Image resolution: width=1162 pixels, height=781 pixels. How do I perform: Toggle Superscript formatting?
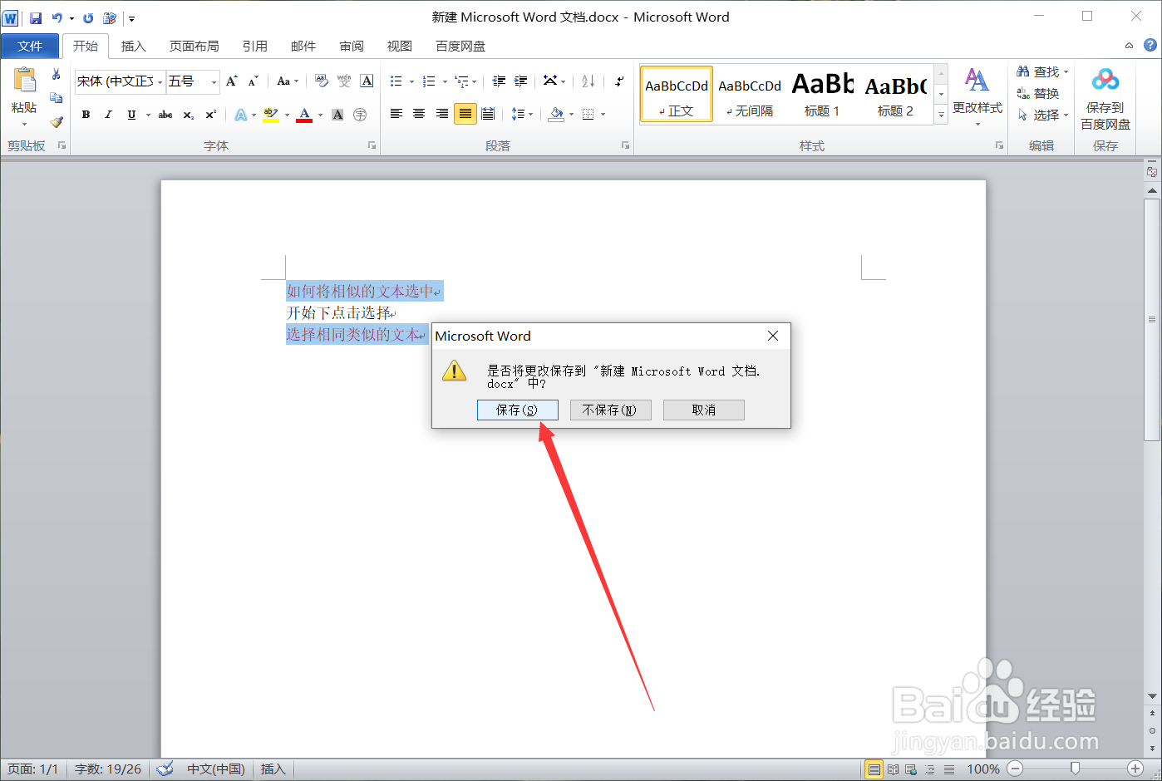211,115
